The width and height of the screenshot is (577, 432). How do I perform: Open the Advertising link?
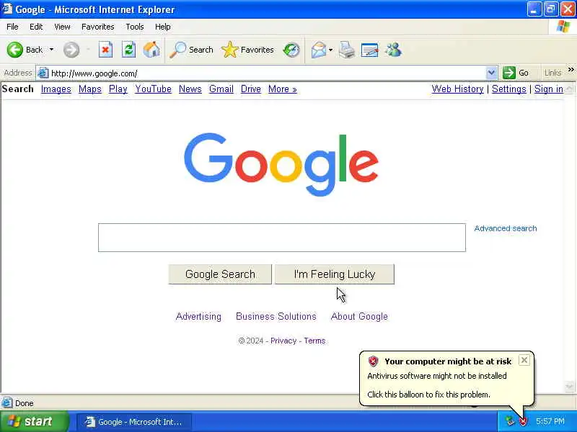coord(199,316)
